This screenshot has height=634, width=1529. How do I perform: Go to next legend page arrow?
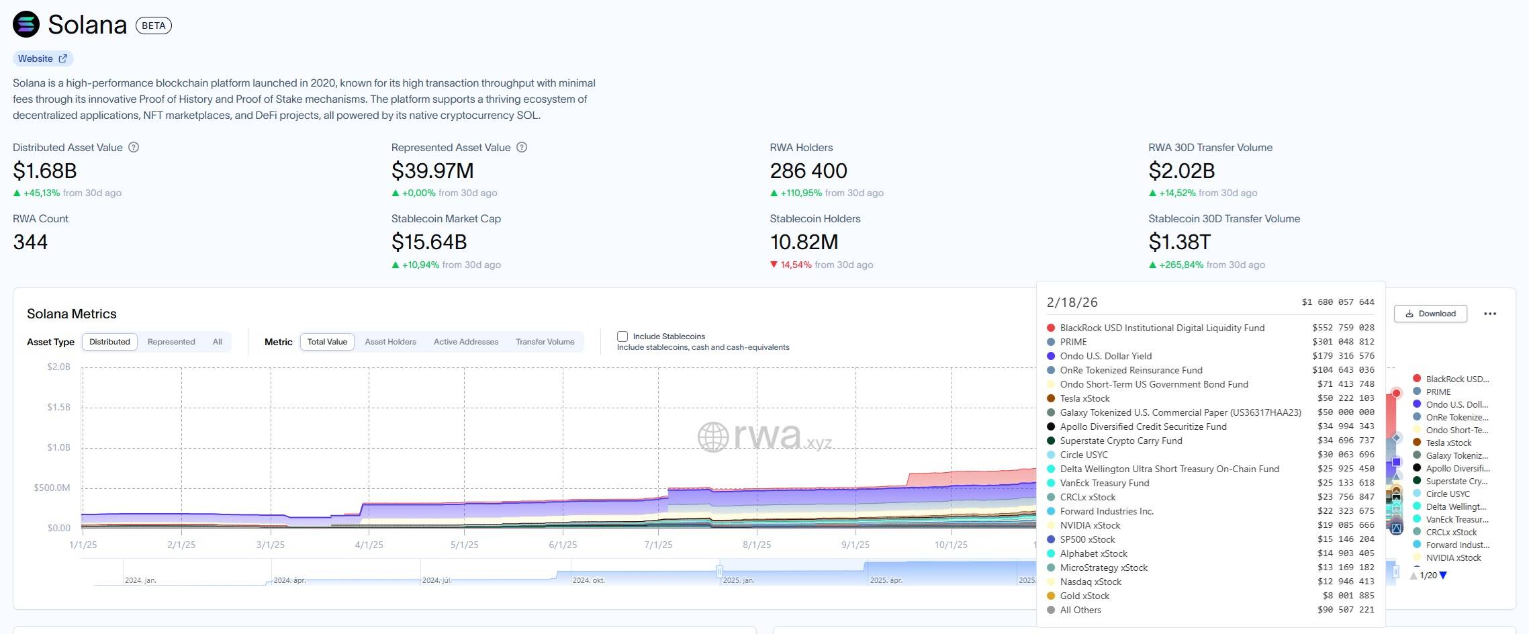(x=1444, y=576)
